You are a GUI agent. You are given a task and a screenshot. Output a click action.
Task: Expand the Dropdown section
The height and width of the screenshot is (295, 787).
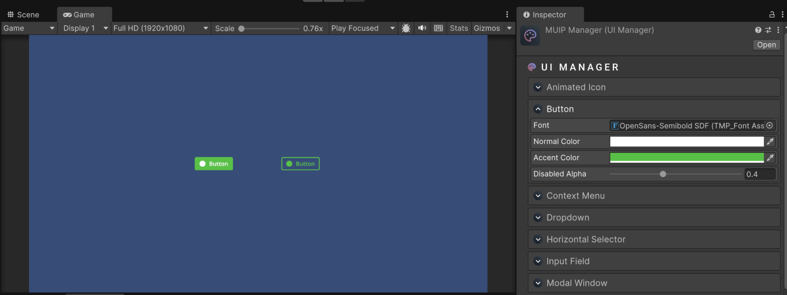654,218
